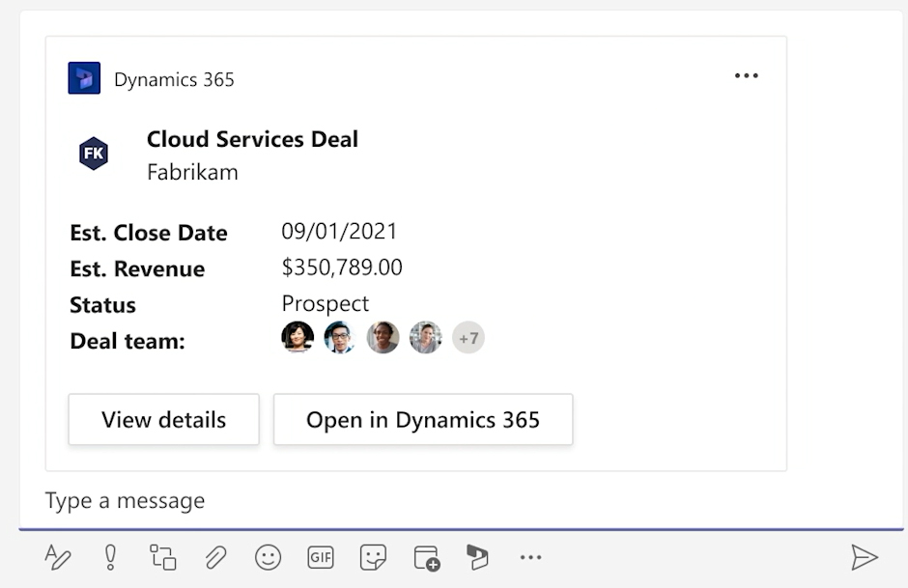Click the Loop components icon
908x588 pixels.
pyautogui.click(x=162, y=557)
